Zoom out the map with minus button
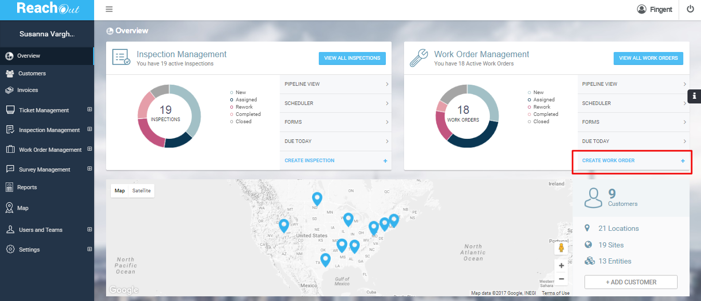This screenshot has height=301, width=701. [561, 279]
